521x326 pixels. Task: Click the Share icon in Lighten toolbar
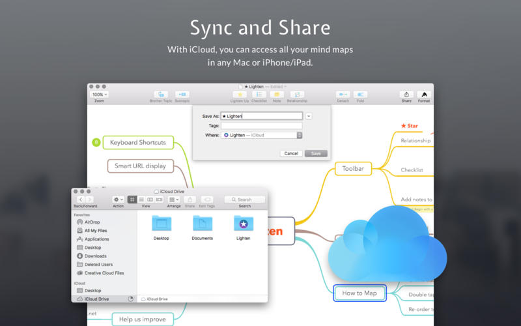[406, 95]
